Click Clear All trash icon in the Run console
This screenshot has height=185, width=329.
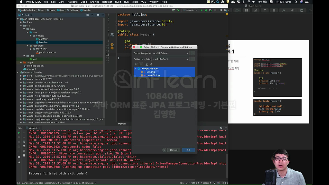24,155
